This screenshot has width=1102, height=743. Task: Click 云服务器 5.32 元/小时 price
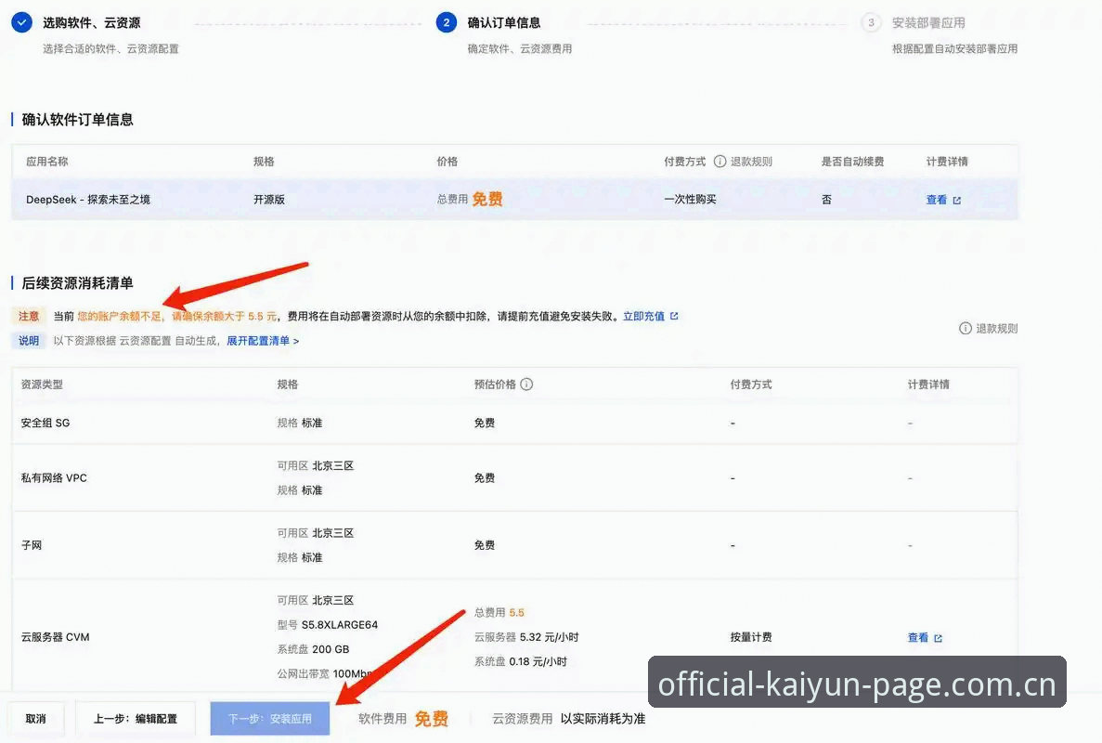[x=526, y=637]
